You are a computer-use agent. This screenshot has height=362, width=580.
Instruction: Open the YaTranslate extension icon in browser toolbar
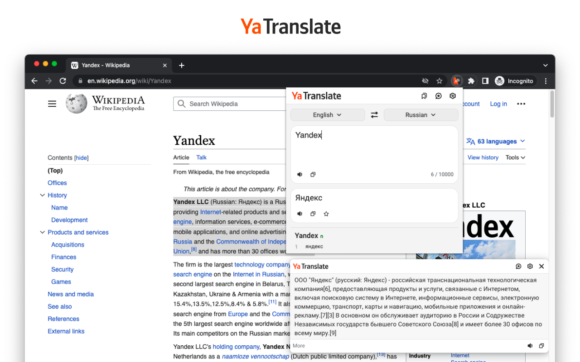[456, 81]
